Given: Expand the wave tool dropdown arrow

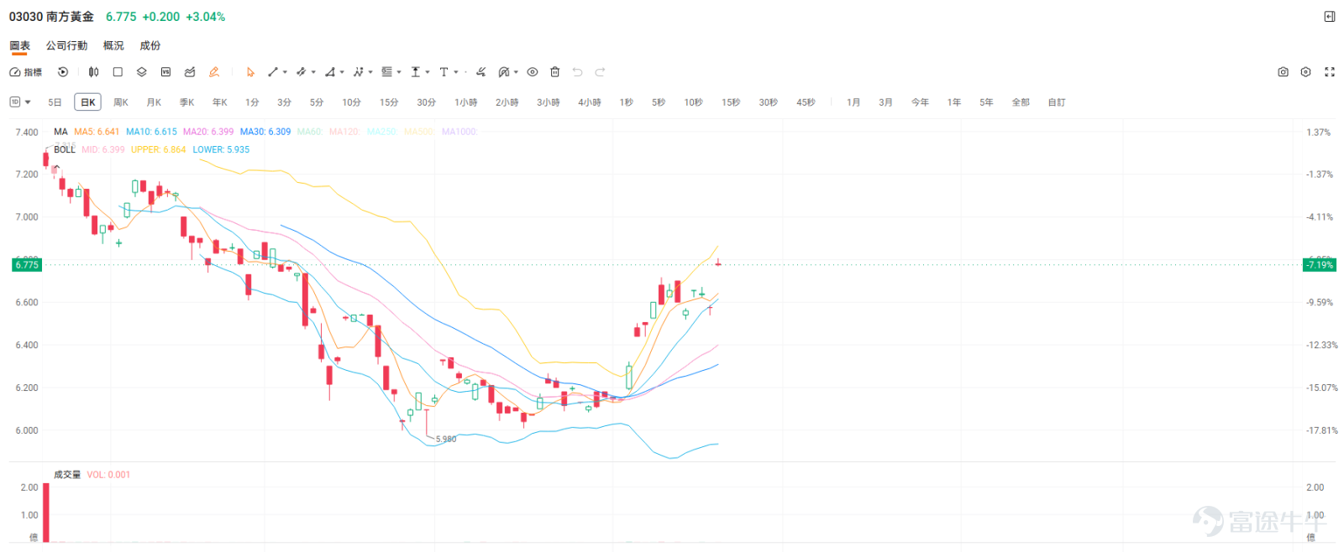Looking at the screenshot, I should point(370,72).
